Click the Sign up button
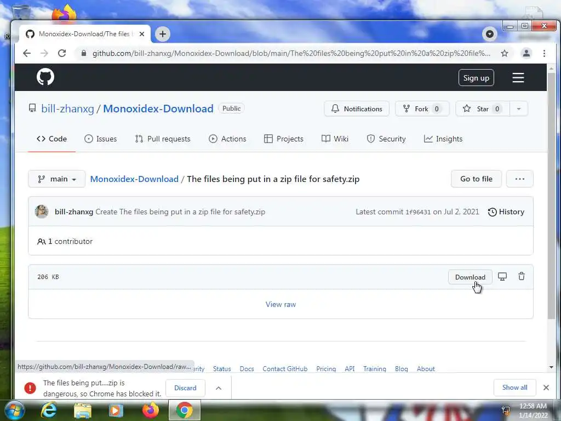The width and height of the screenshot is (561, 421). click(x=476, y=78)
